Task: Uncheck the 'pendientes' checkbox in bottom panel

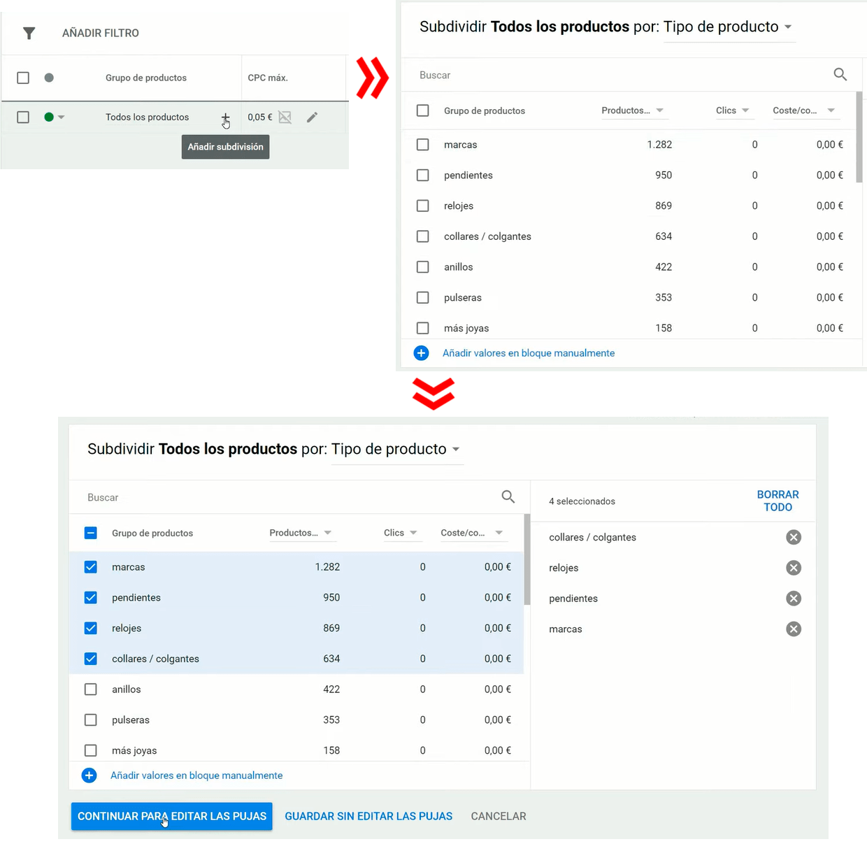Action: click(x=91, y=597)
